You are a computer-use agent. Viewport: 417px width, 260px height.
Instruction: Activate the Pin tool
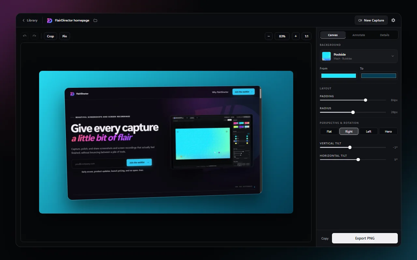pyautogui.click(x=65, y=36)
